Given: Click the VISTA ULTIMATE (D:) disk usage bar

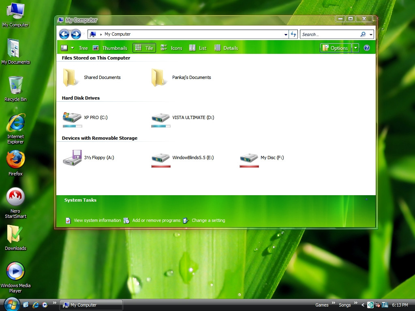Looking at the screenshot, I should tap(160, 126).
